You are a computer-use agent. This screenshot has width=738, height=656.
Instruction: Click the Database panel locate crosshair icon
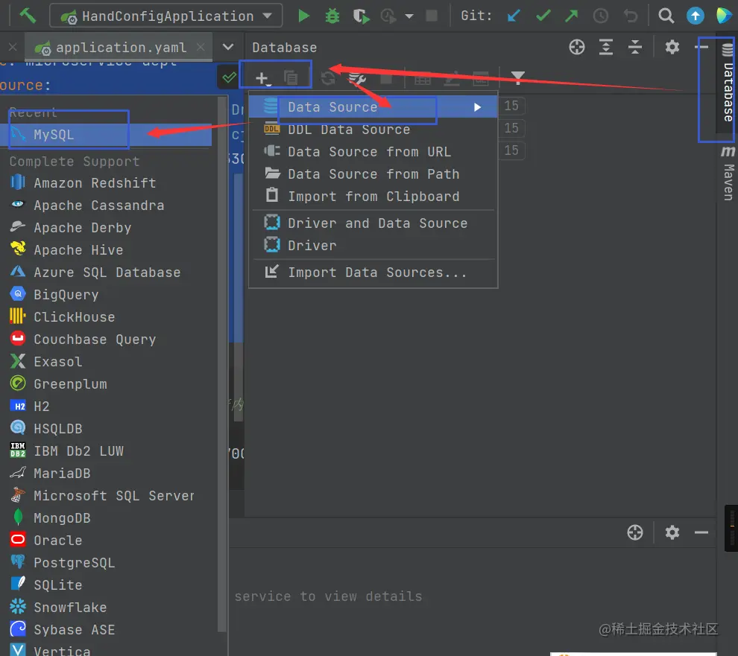tap(576, 47)
